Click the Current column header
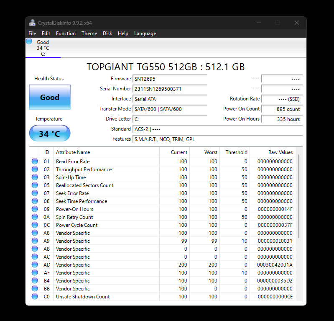Viewport: 334px width, 321px height. point(174,152)
